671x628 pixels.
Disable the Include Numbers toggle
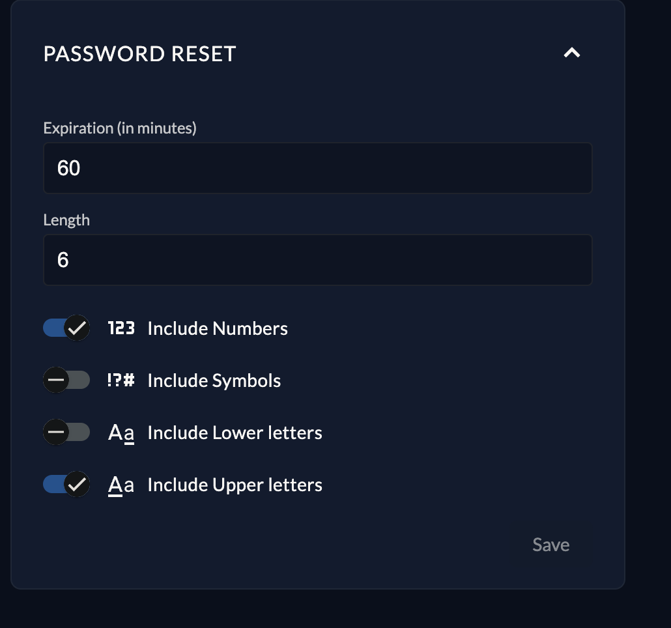(x=66, y=328)
